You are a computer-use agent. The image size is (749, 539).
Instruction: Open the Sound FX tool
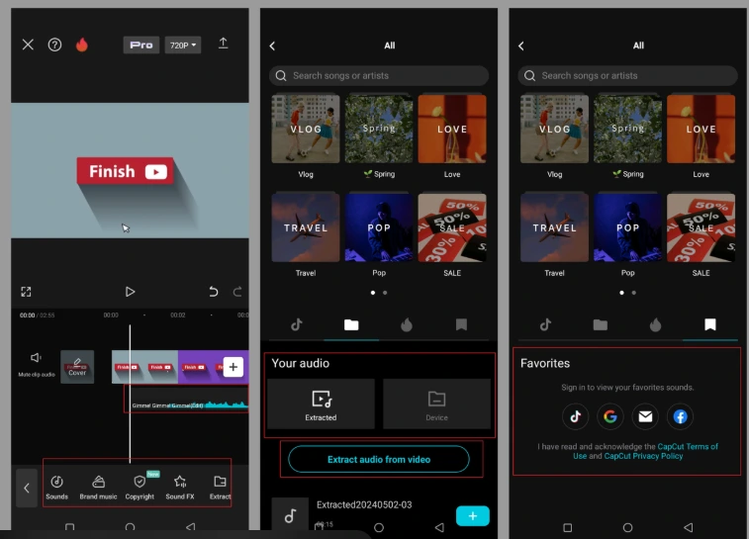coord(180,488)
